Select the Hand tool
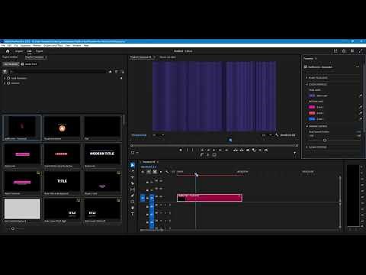The width and height of the screenshot is (366, 275). coord(133,208)
